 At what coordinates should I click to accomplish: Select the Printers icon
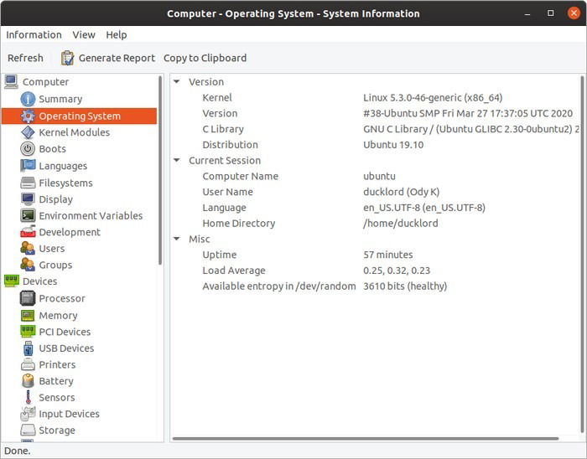click(28, 365)
